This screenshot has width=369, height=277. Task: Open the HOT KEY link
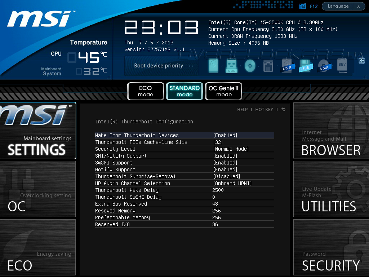coord(264,110)
